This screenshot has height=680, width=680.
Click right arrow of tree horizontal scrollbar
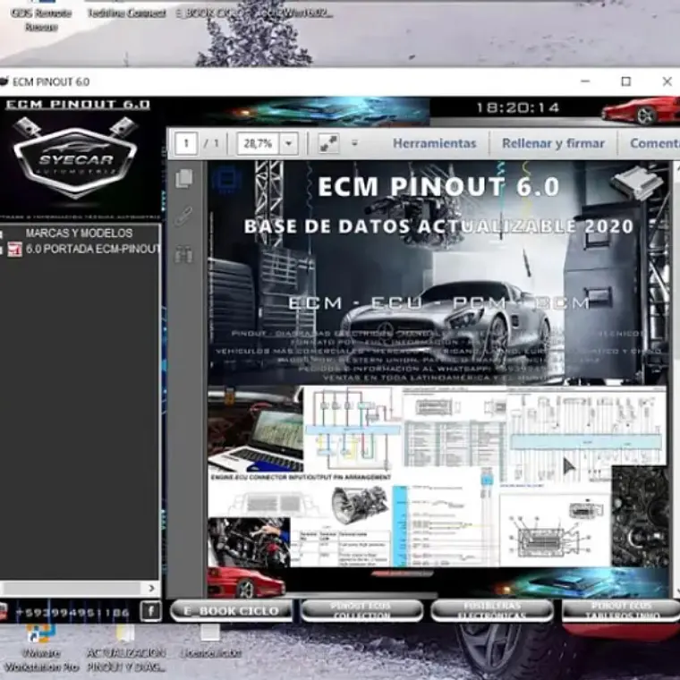point(152,588)
